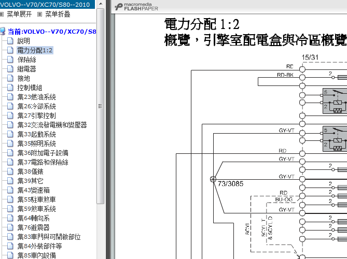The width and height of the screenshot is (347, 259).
Task: Open the 保險絲 fuse page
Action: click(x=27, y=60)
